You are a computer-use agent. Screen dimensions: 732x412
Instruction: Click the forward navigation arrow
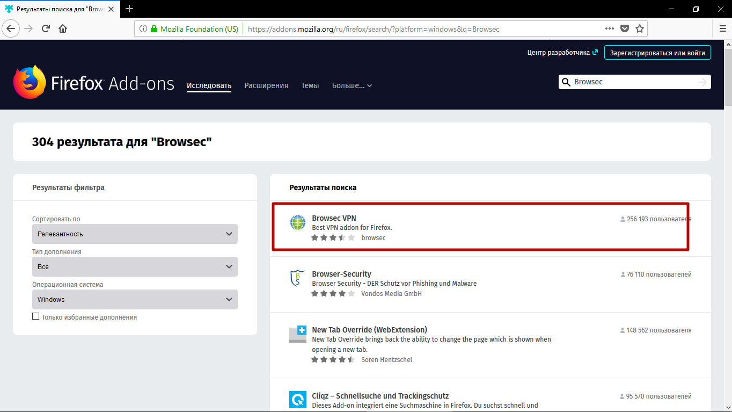[29, 28]
